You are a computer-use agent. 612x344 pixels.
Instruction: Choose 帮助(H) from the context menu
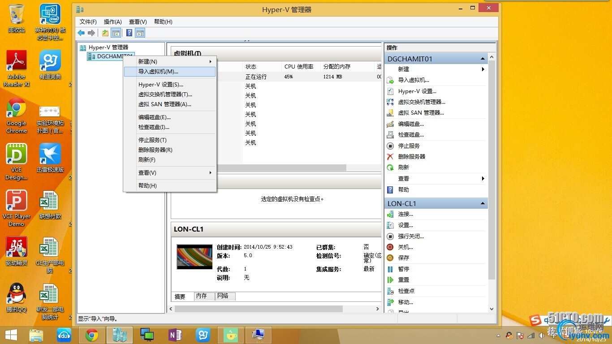(170, 186)
